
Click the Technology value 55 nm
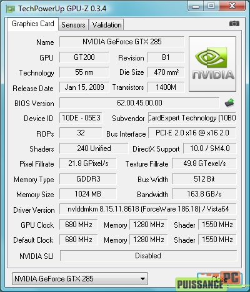point(84,72)
